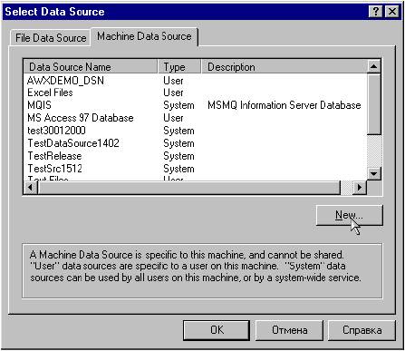Confirm with the OK button
This screenshot has width=405, height=351.
(x=217, y=330)
